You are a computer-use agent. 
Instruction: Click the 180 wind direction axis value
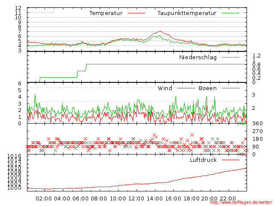tap(257, 139)
